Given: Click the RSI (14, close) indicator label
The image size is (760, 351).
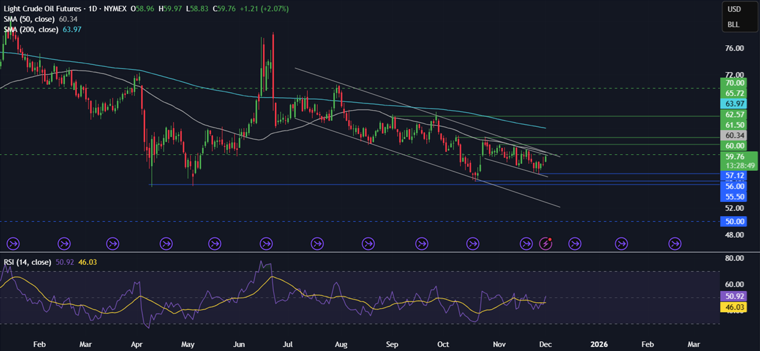Looking at the screenshot, I should [x=27, y=262].
